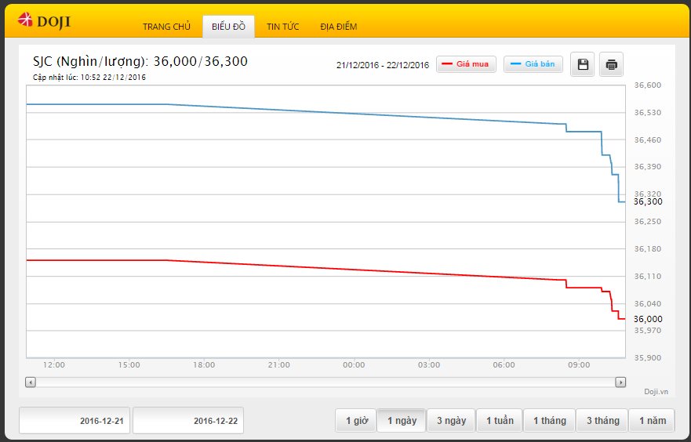Click the Cập nhật lúc timestamp

click(x=89, y=78)
